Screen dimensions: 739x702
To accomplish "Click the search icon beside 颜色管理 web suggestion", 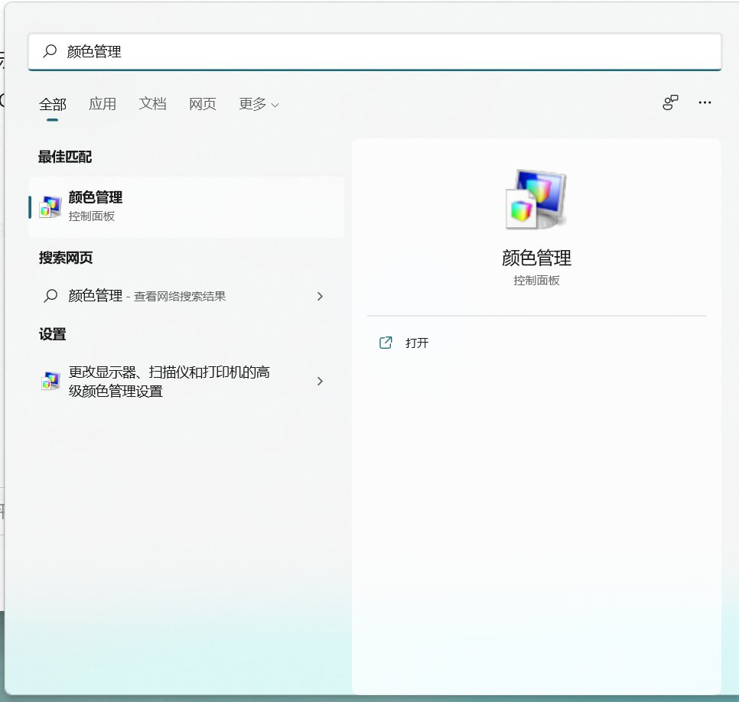I will [x=51, y=296].
